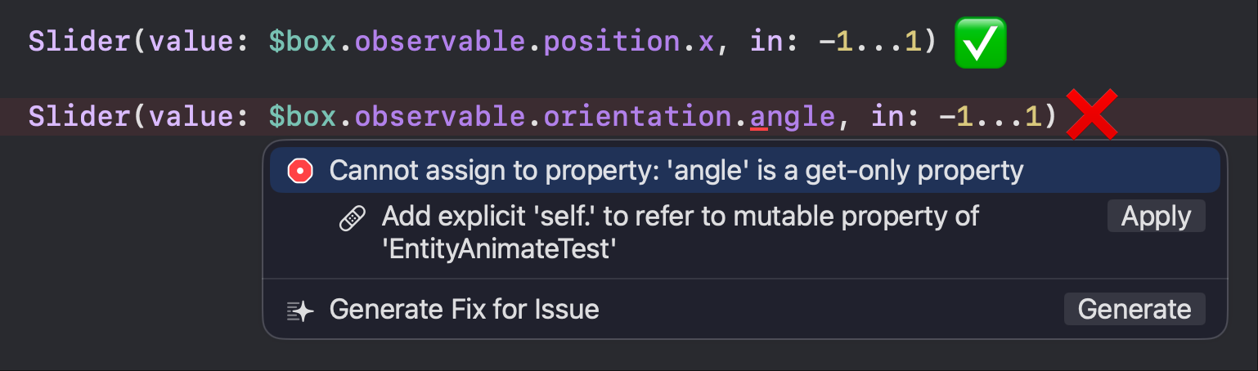This screenshot has height=371, width=1258.
Task: Click the red stop error icon
Action: [300, 171]
